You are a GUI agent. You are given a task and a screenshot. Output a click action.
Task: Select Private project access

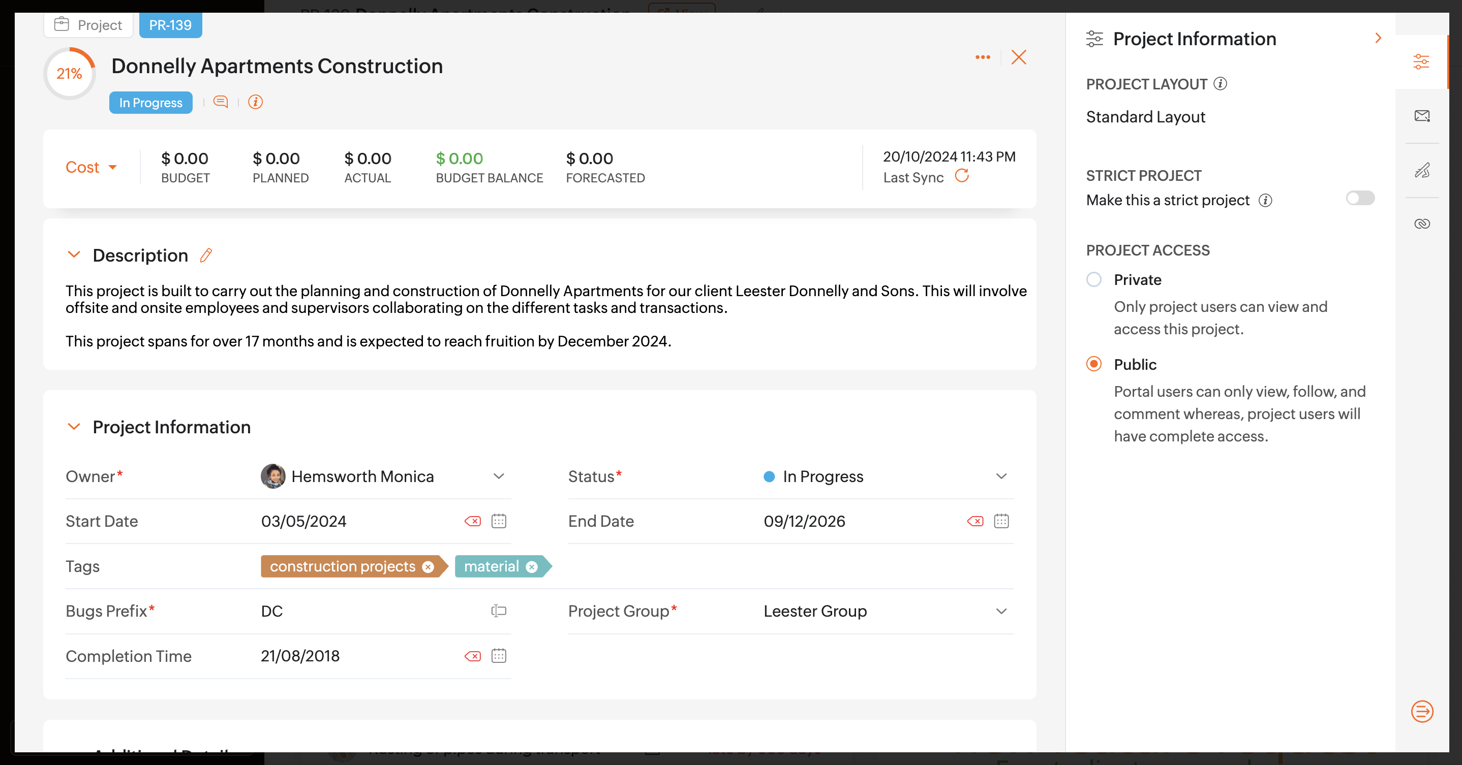point(1093,279)
